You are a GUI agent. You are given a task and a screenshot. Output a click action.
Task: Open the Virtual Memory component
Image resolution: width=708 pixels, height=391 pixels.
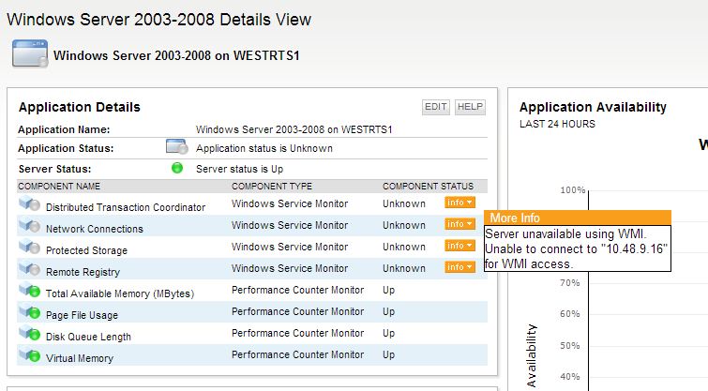(80, 358)
